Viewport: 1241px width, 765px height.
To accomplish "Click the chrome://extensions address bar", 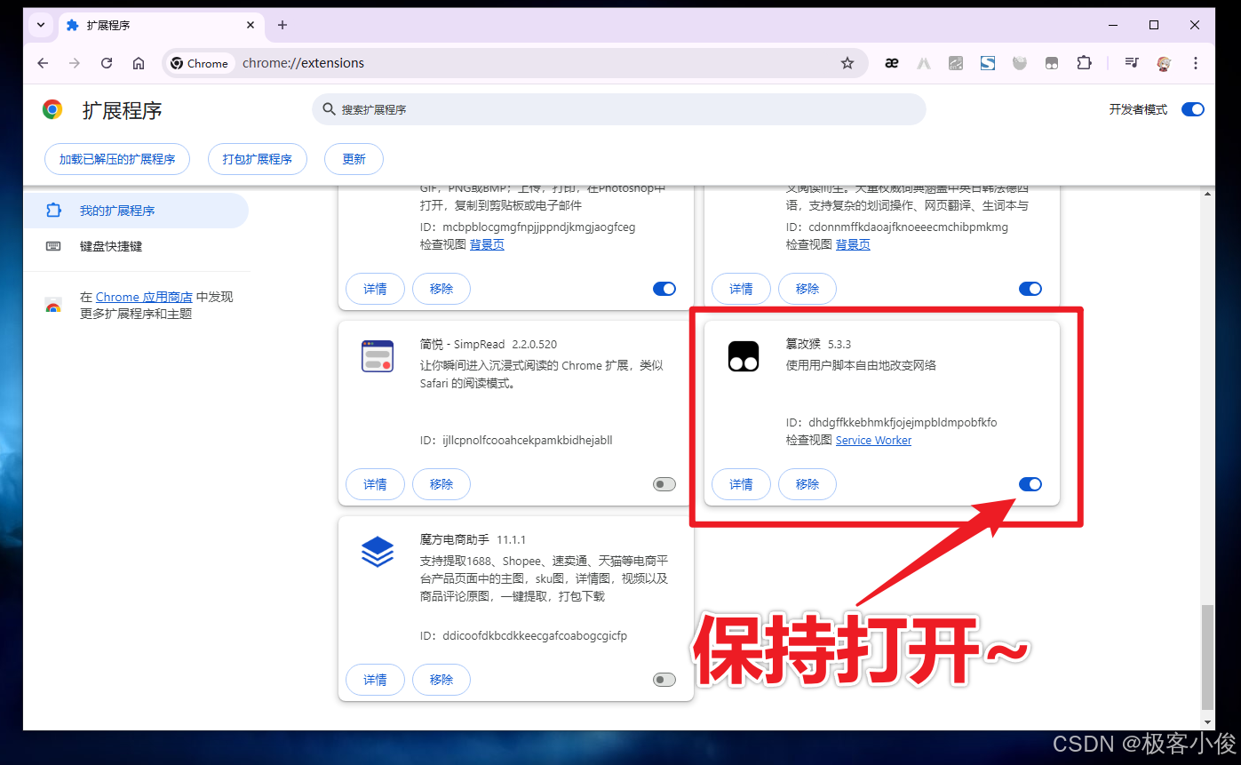I will pos(515,63).
